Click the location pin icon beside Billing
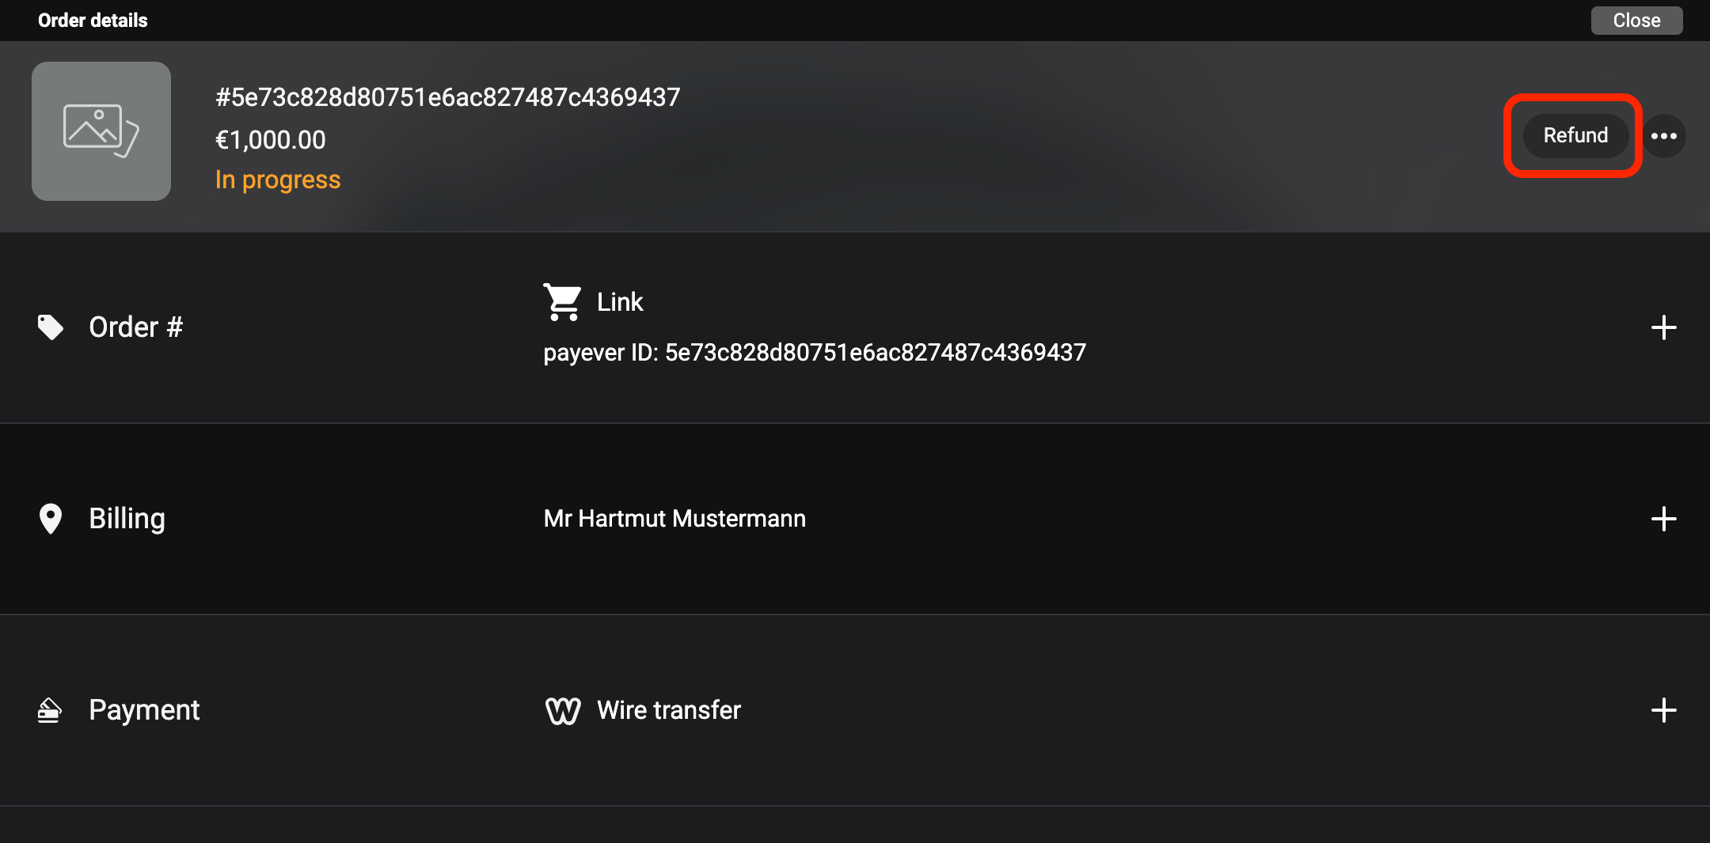The image size is (1710, 843). (x=51, y=519)
